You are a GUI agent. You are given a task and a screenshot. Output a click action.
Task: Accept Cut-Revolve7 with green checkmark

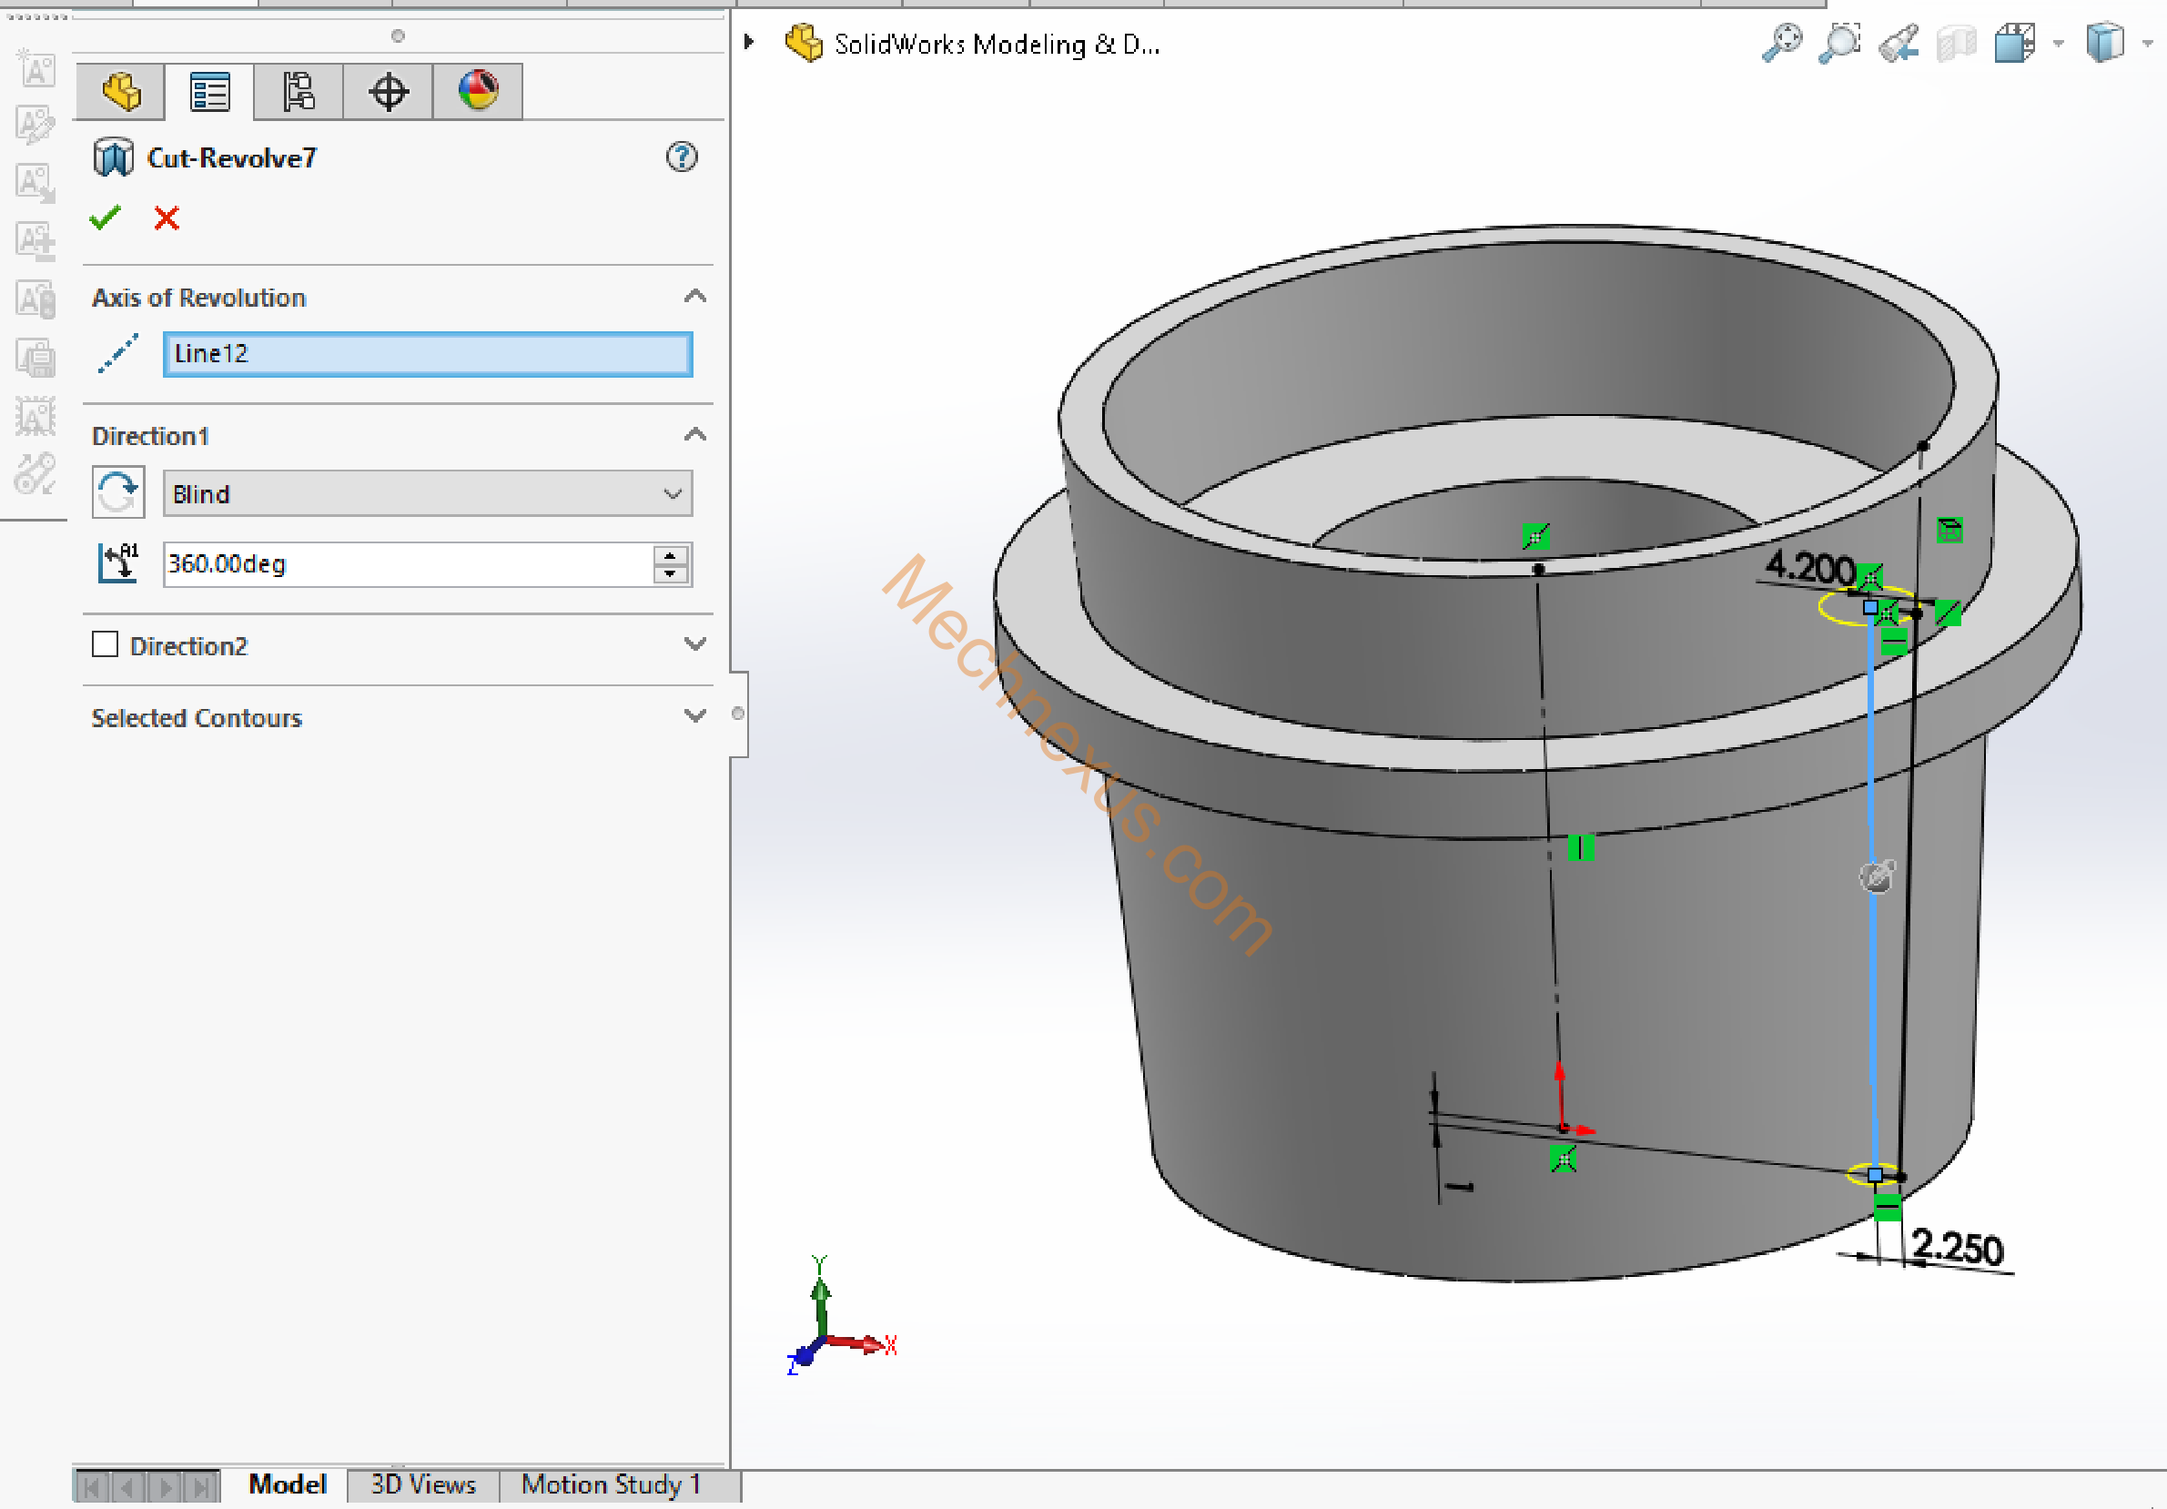(105, 218)
